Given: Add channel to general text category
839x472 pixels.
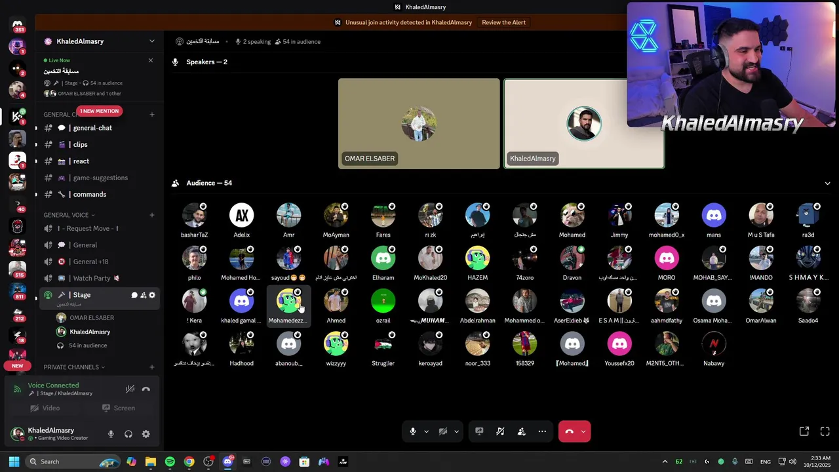Looking at the screenshot, I should point(152,115).
